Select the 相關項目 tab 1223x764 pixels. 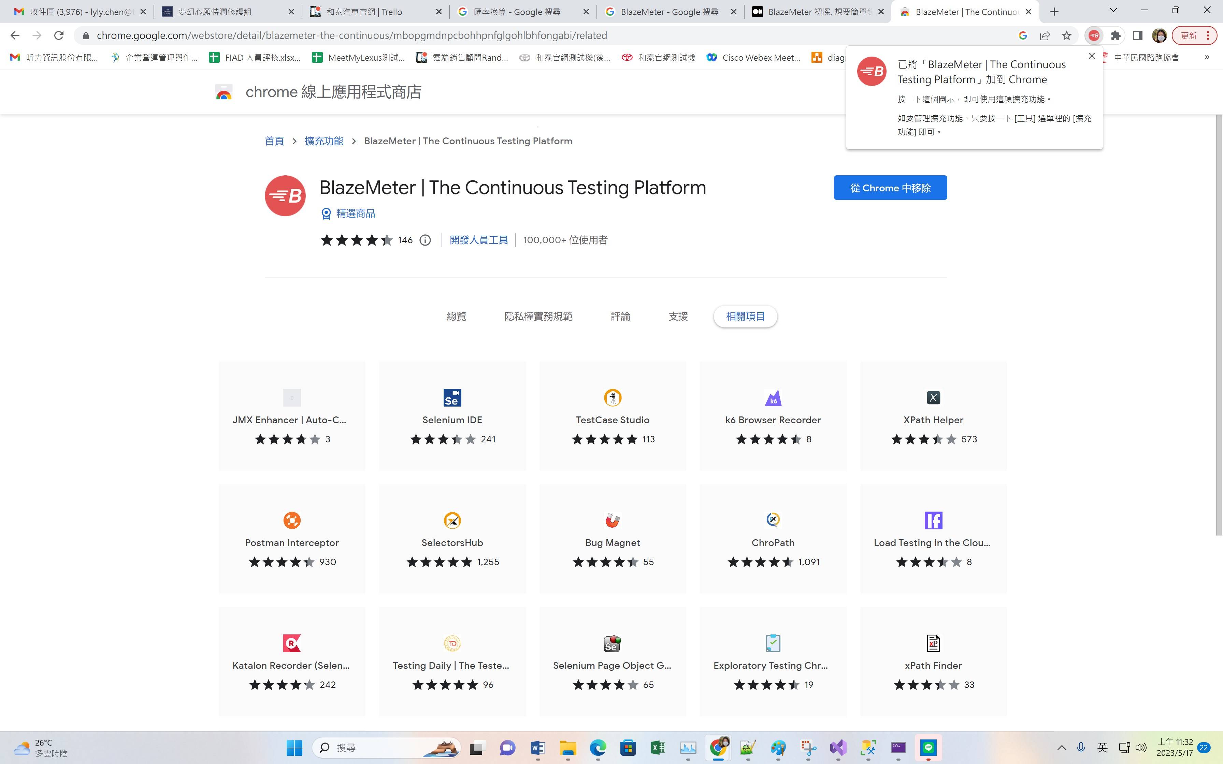[745, 316]
